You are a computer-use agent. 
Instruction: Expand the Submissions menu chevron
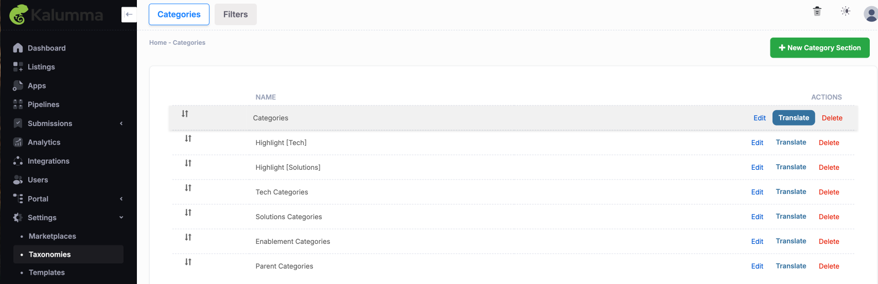tap(121, 123)
